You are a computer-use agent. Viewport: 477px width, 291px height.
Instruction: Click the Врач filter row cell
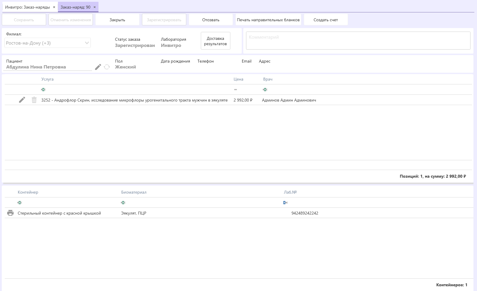pos(366,89)
